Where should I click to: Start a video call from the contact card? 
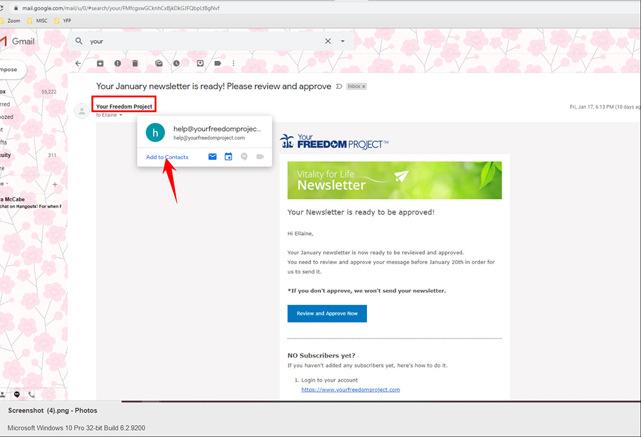coord(260,157)
